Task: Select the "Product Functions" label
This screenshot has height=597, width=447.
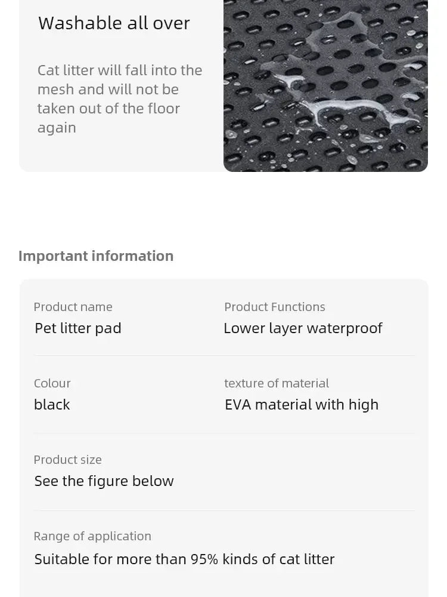Action: [275, 307]
